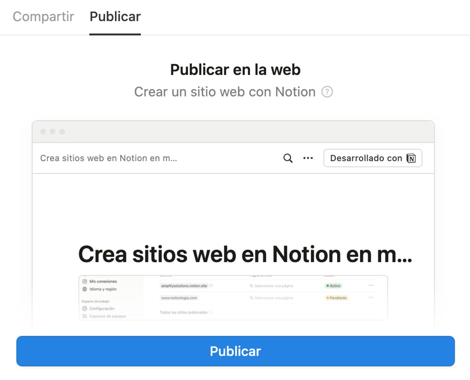Click the embedded settings screenshot thumbnail
Image resolution: width=470 pixels, height=380 pixels.
[233, 298]
